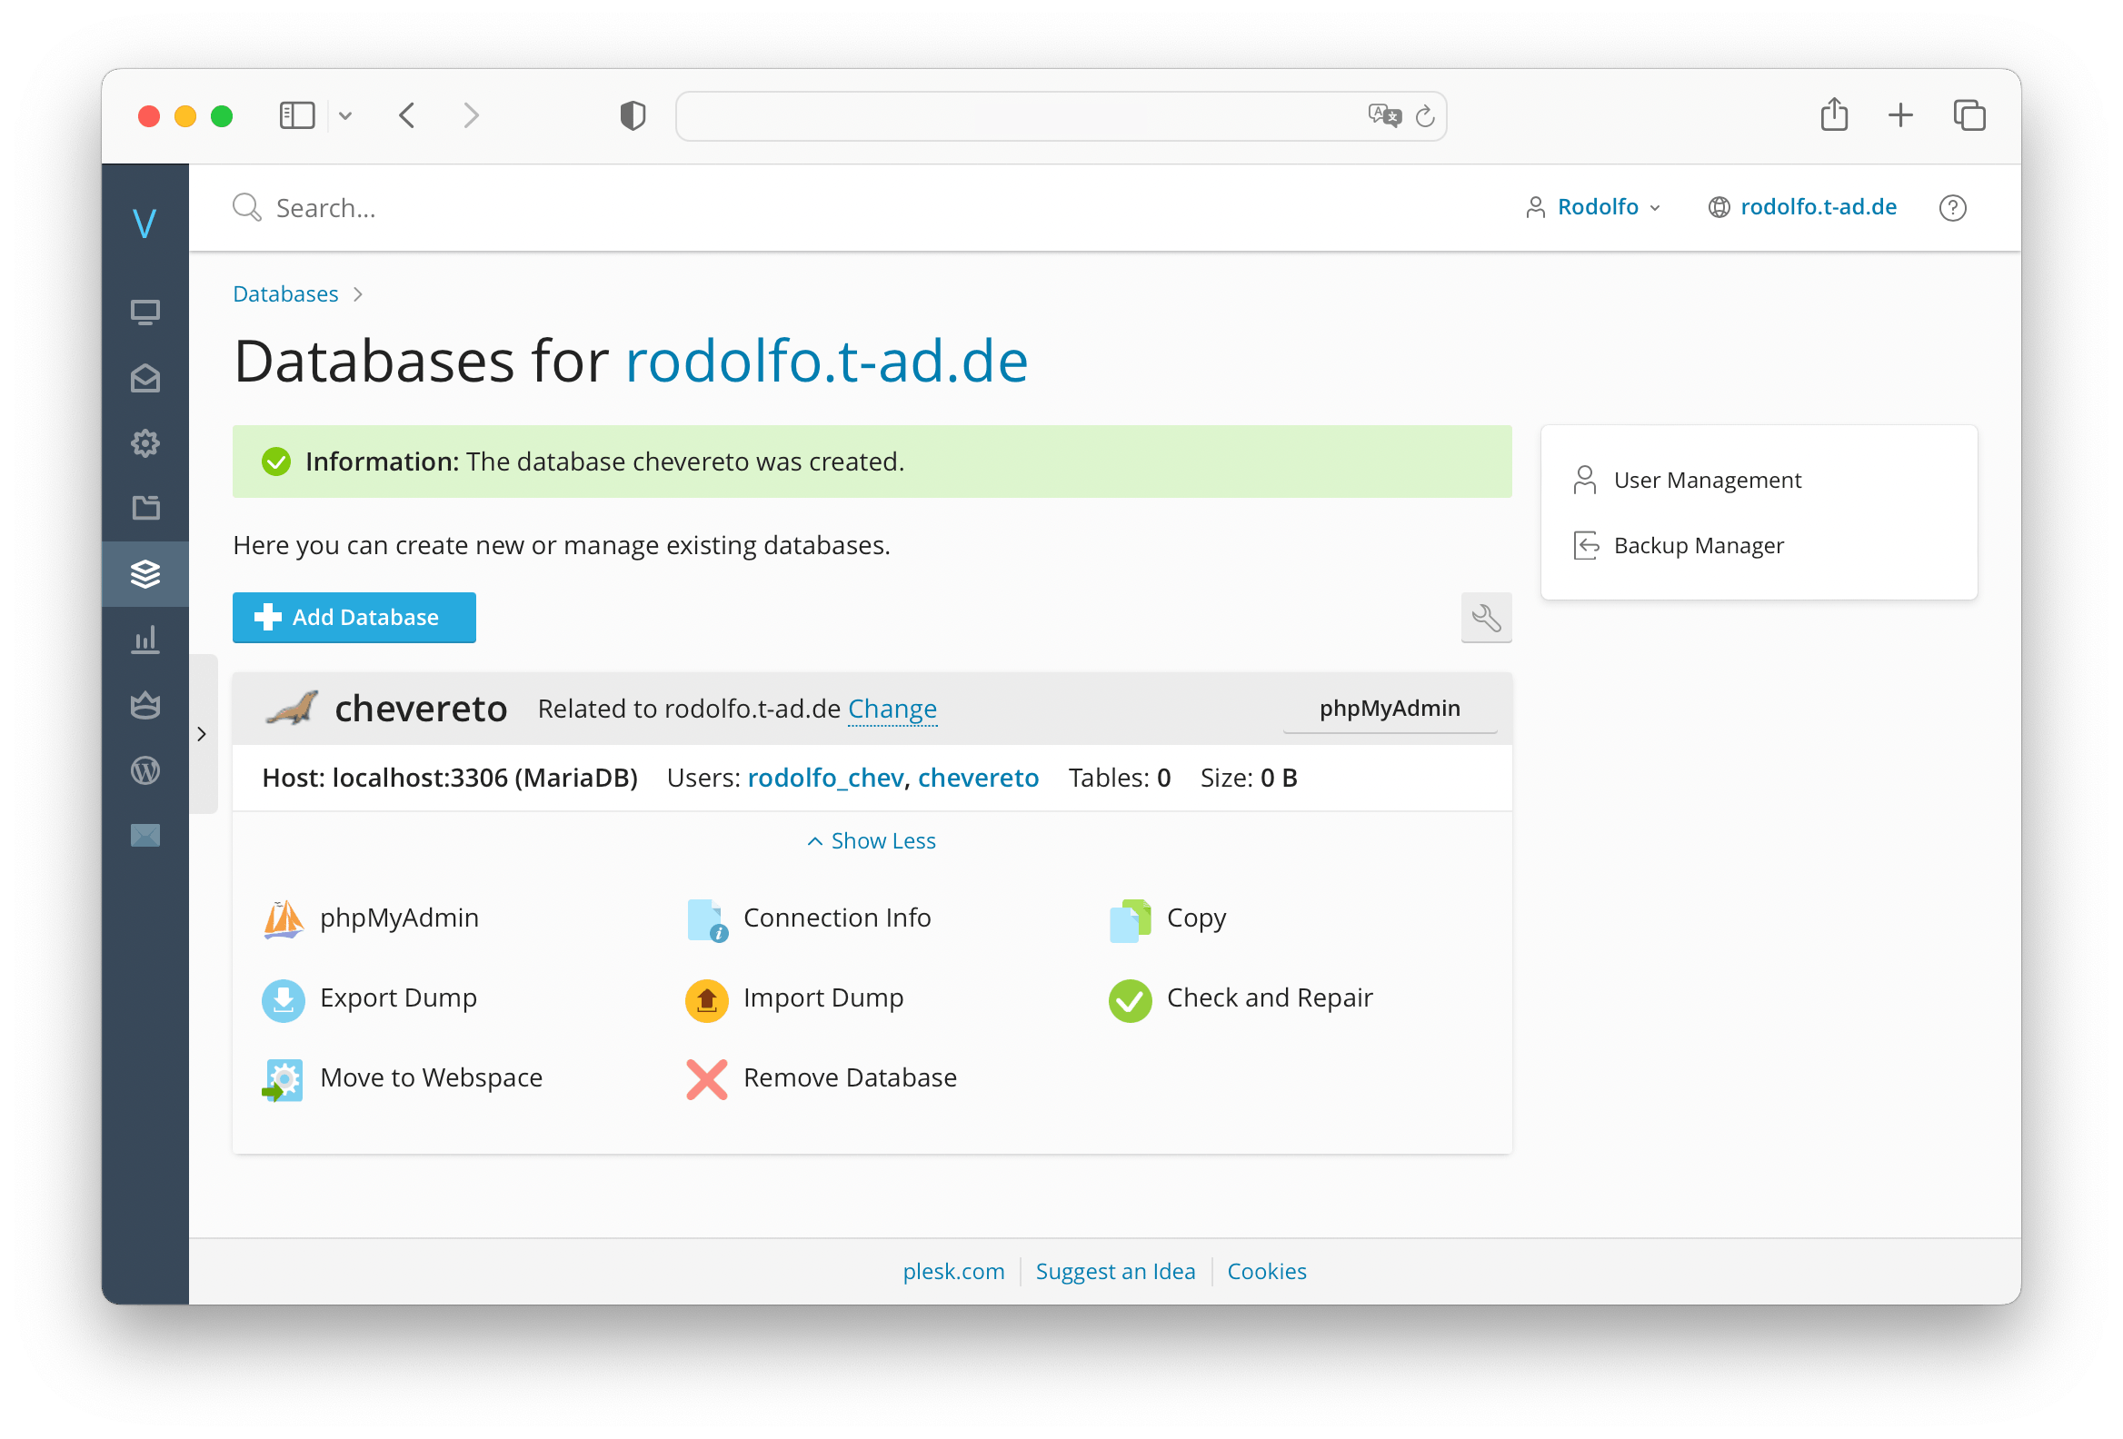Image resolution: width=2123 pixels, height=1439 pixels.
Task: Open database settings via the wrench icon
Action: [x=1486, y=617]
